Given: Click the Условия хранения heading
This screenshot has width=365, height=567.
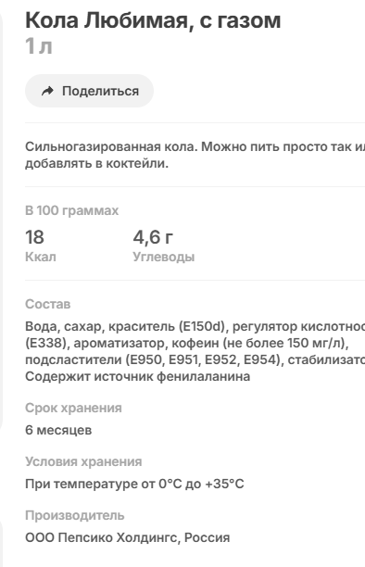Looking at the screenshot, I should point(83,461).
